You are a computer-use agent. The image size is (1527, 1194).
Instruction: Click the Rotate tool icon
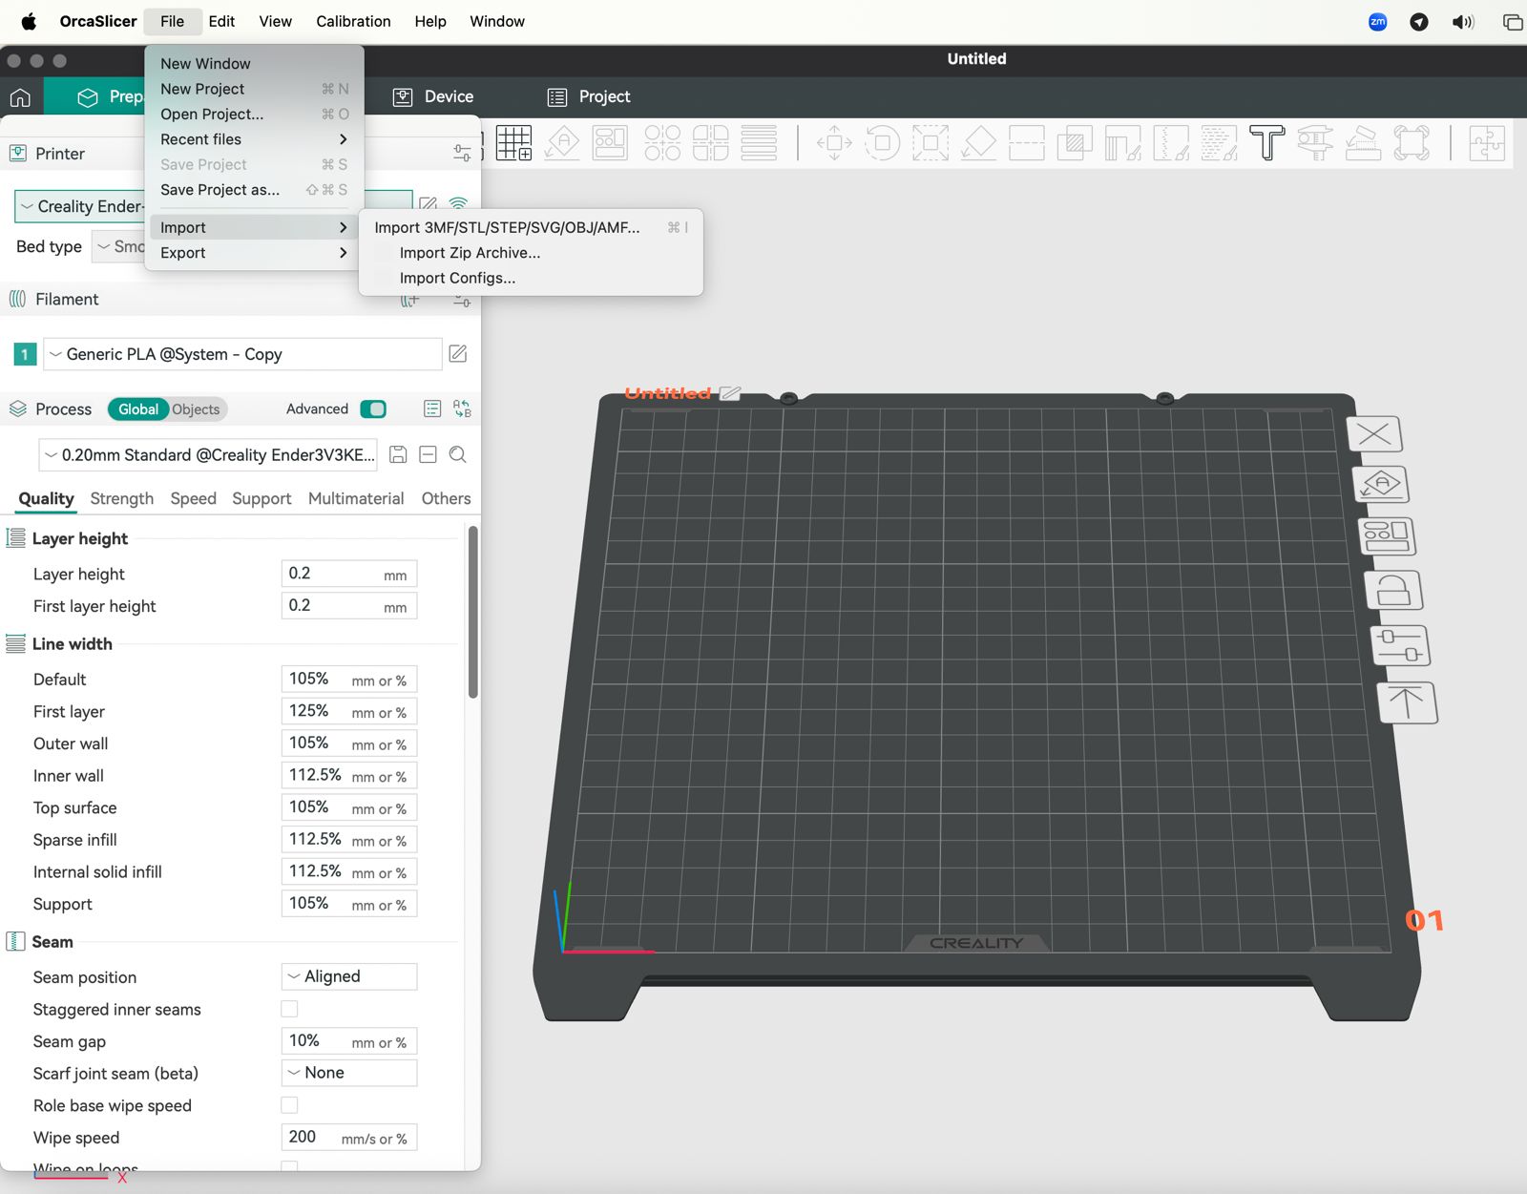pyautogui.click(x=882, y=143)
